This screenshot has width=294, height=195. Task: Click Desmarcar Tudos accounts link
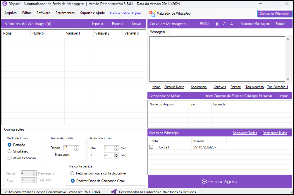[x=275, y=133]
